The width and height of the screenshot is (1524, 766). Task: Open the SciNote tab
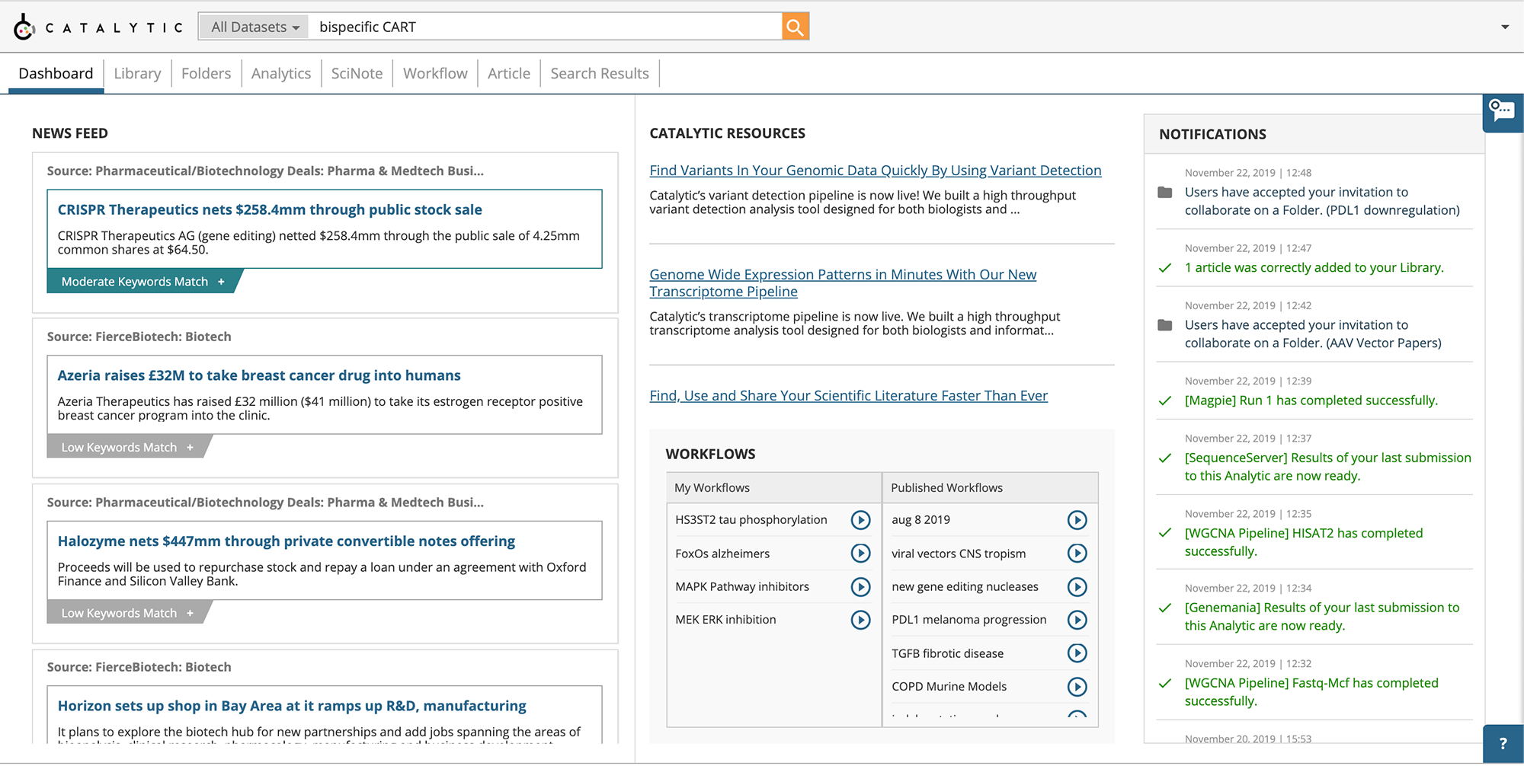click(357, 74)
